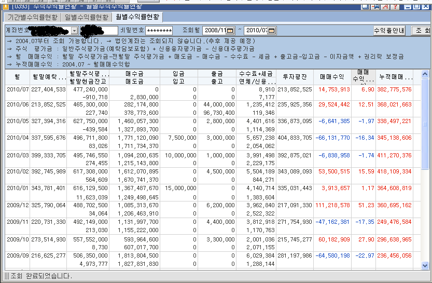
Task: Click profit value 111,218,578
Action: coord(332,205)
